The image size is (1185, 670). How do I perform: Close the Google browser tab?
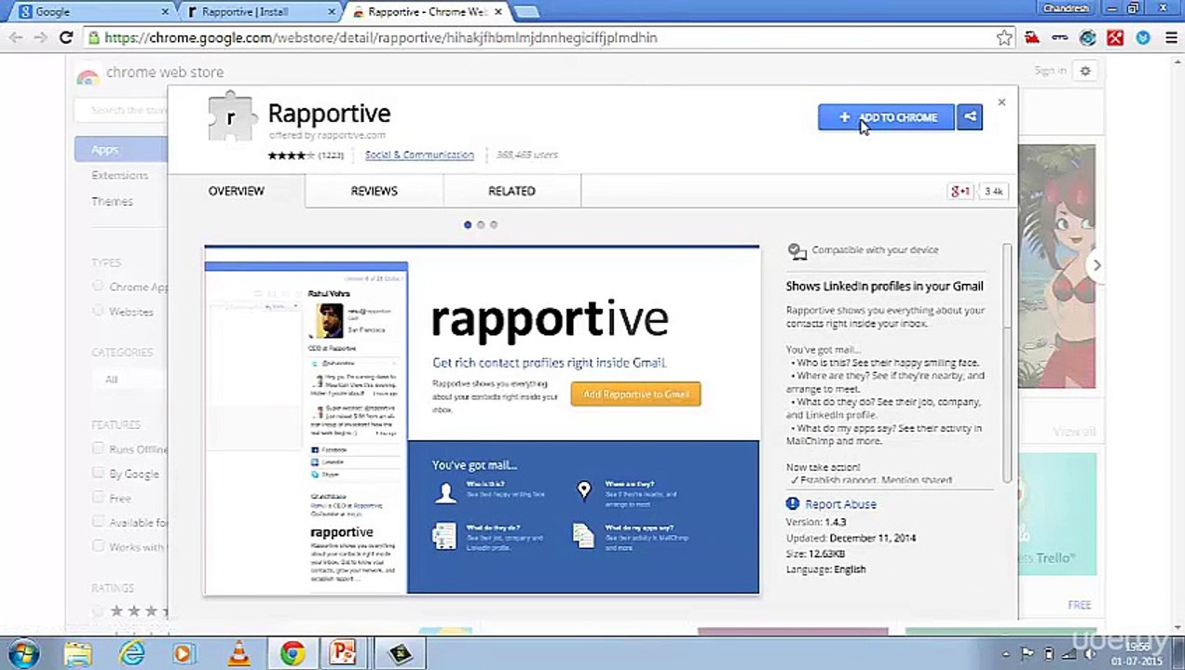pyautogui.click(x=166, y=12)
